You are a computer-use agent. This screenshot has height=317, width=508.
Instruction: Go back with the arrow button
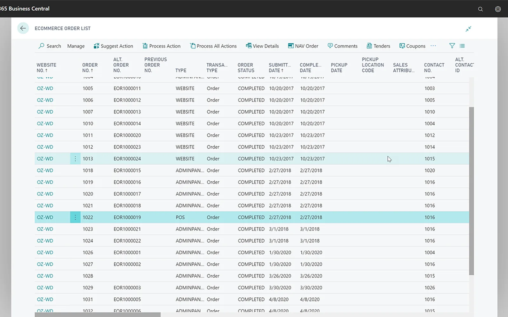(x=23, y=28)
